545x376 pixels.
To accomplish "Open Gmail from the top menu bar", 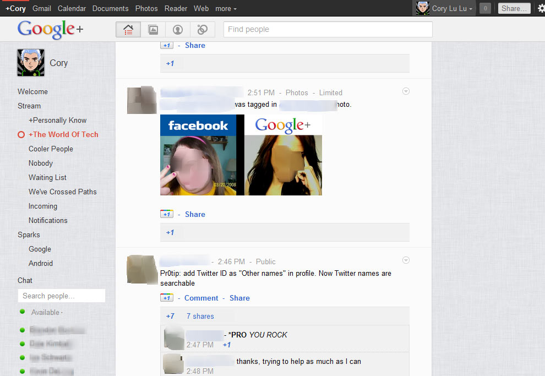I will tap(41, 8).
